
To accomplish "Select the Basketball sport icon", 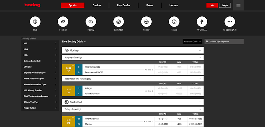I will [x=118, y=22].
